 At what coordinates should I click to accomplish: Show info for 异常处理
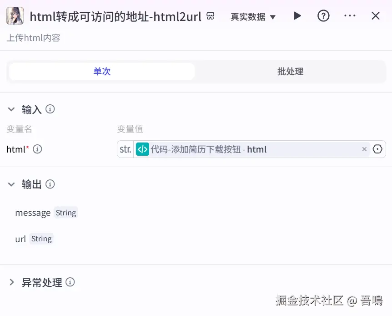pyautogui.click(x=70, y=282)
